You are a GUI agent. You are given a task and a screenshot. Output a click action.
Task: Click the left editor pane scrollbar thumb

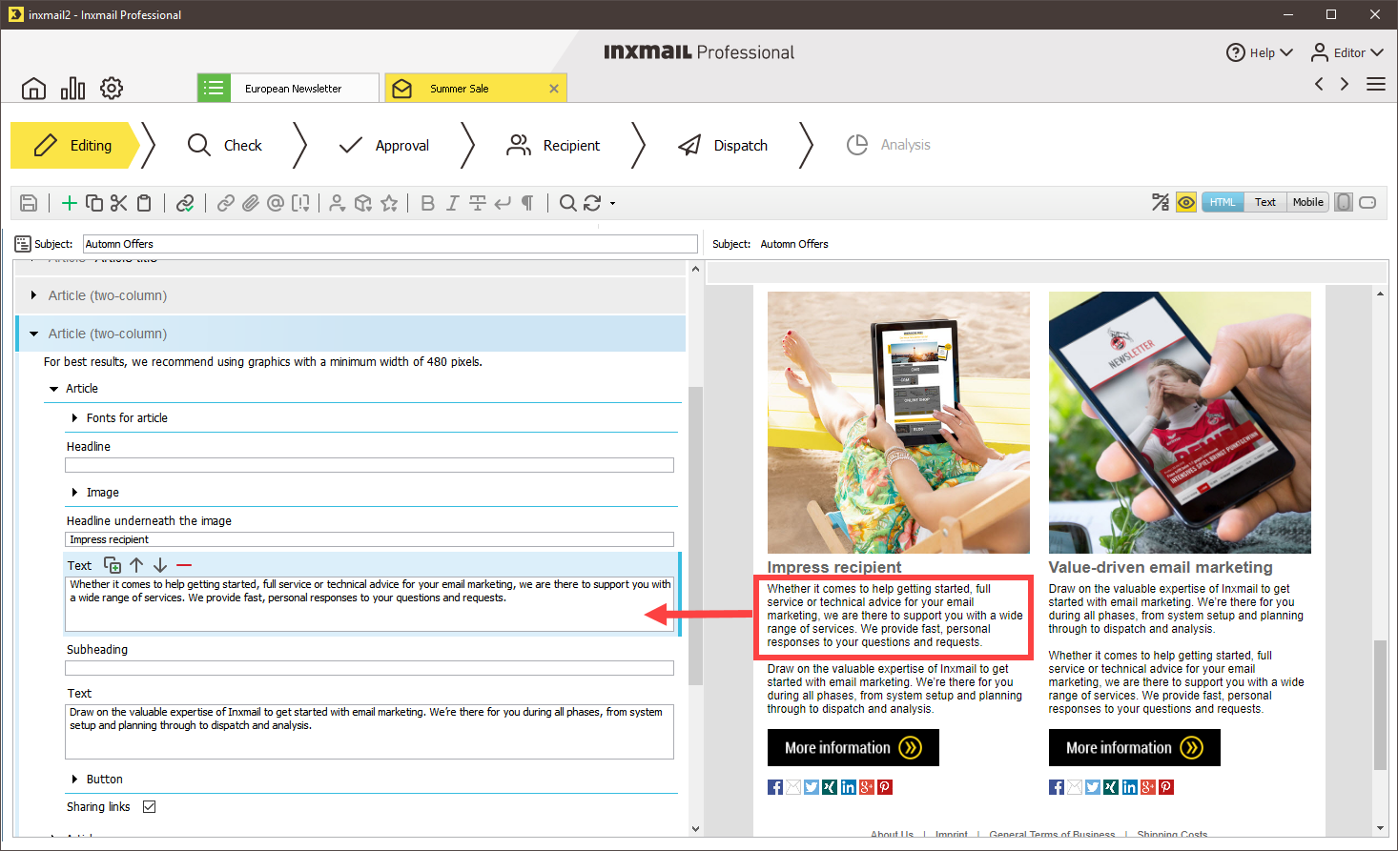[x=695, y=536]
